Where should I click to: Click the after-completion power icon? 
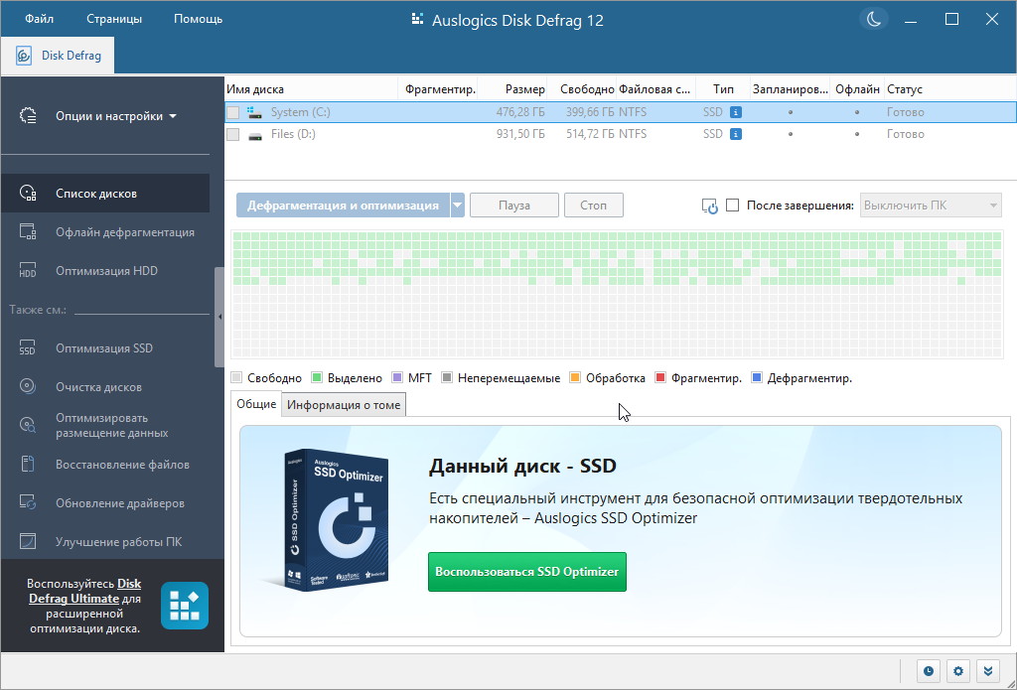pos(710,207)
